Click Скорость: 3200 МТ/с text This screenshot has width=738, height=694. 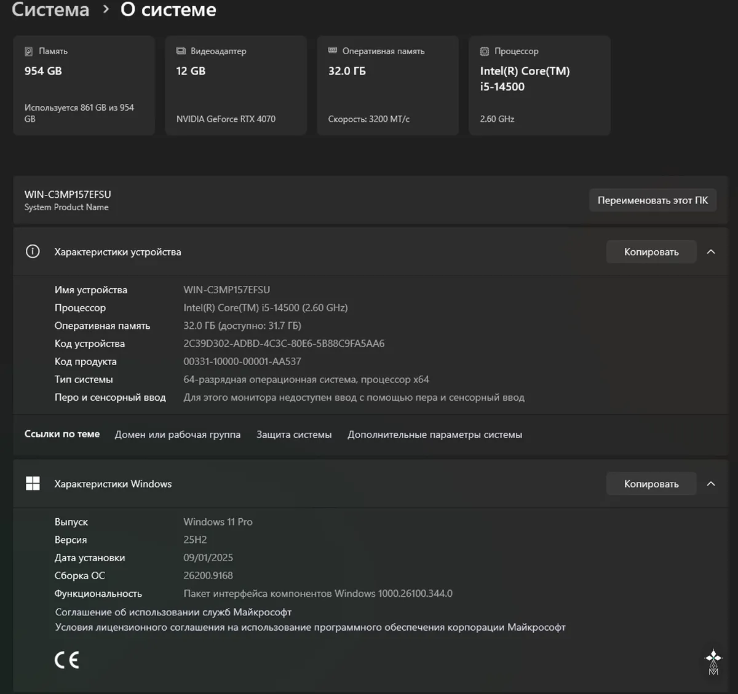pos(369,119)
